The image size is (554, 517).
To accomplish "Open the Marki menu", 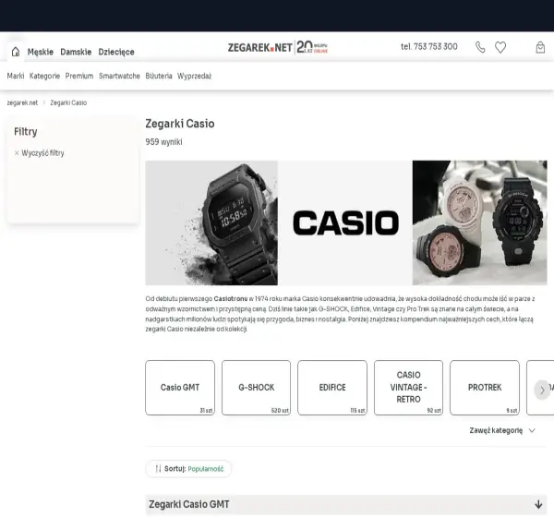I will click(x=16, y=76).
